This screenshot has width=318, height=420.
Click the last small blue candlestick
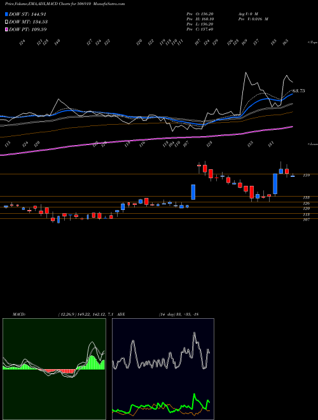click(x=293, y=176)
